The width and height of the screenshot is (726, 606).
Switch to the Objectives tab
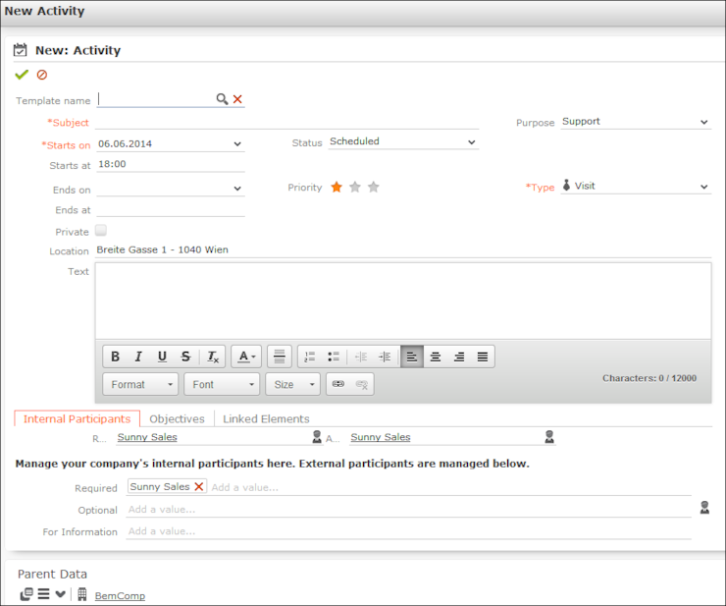(177, 418)
